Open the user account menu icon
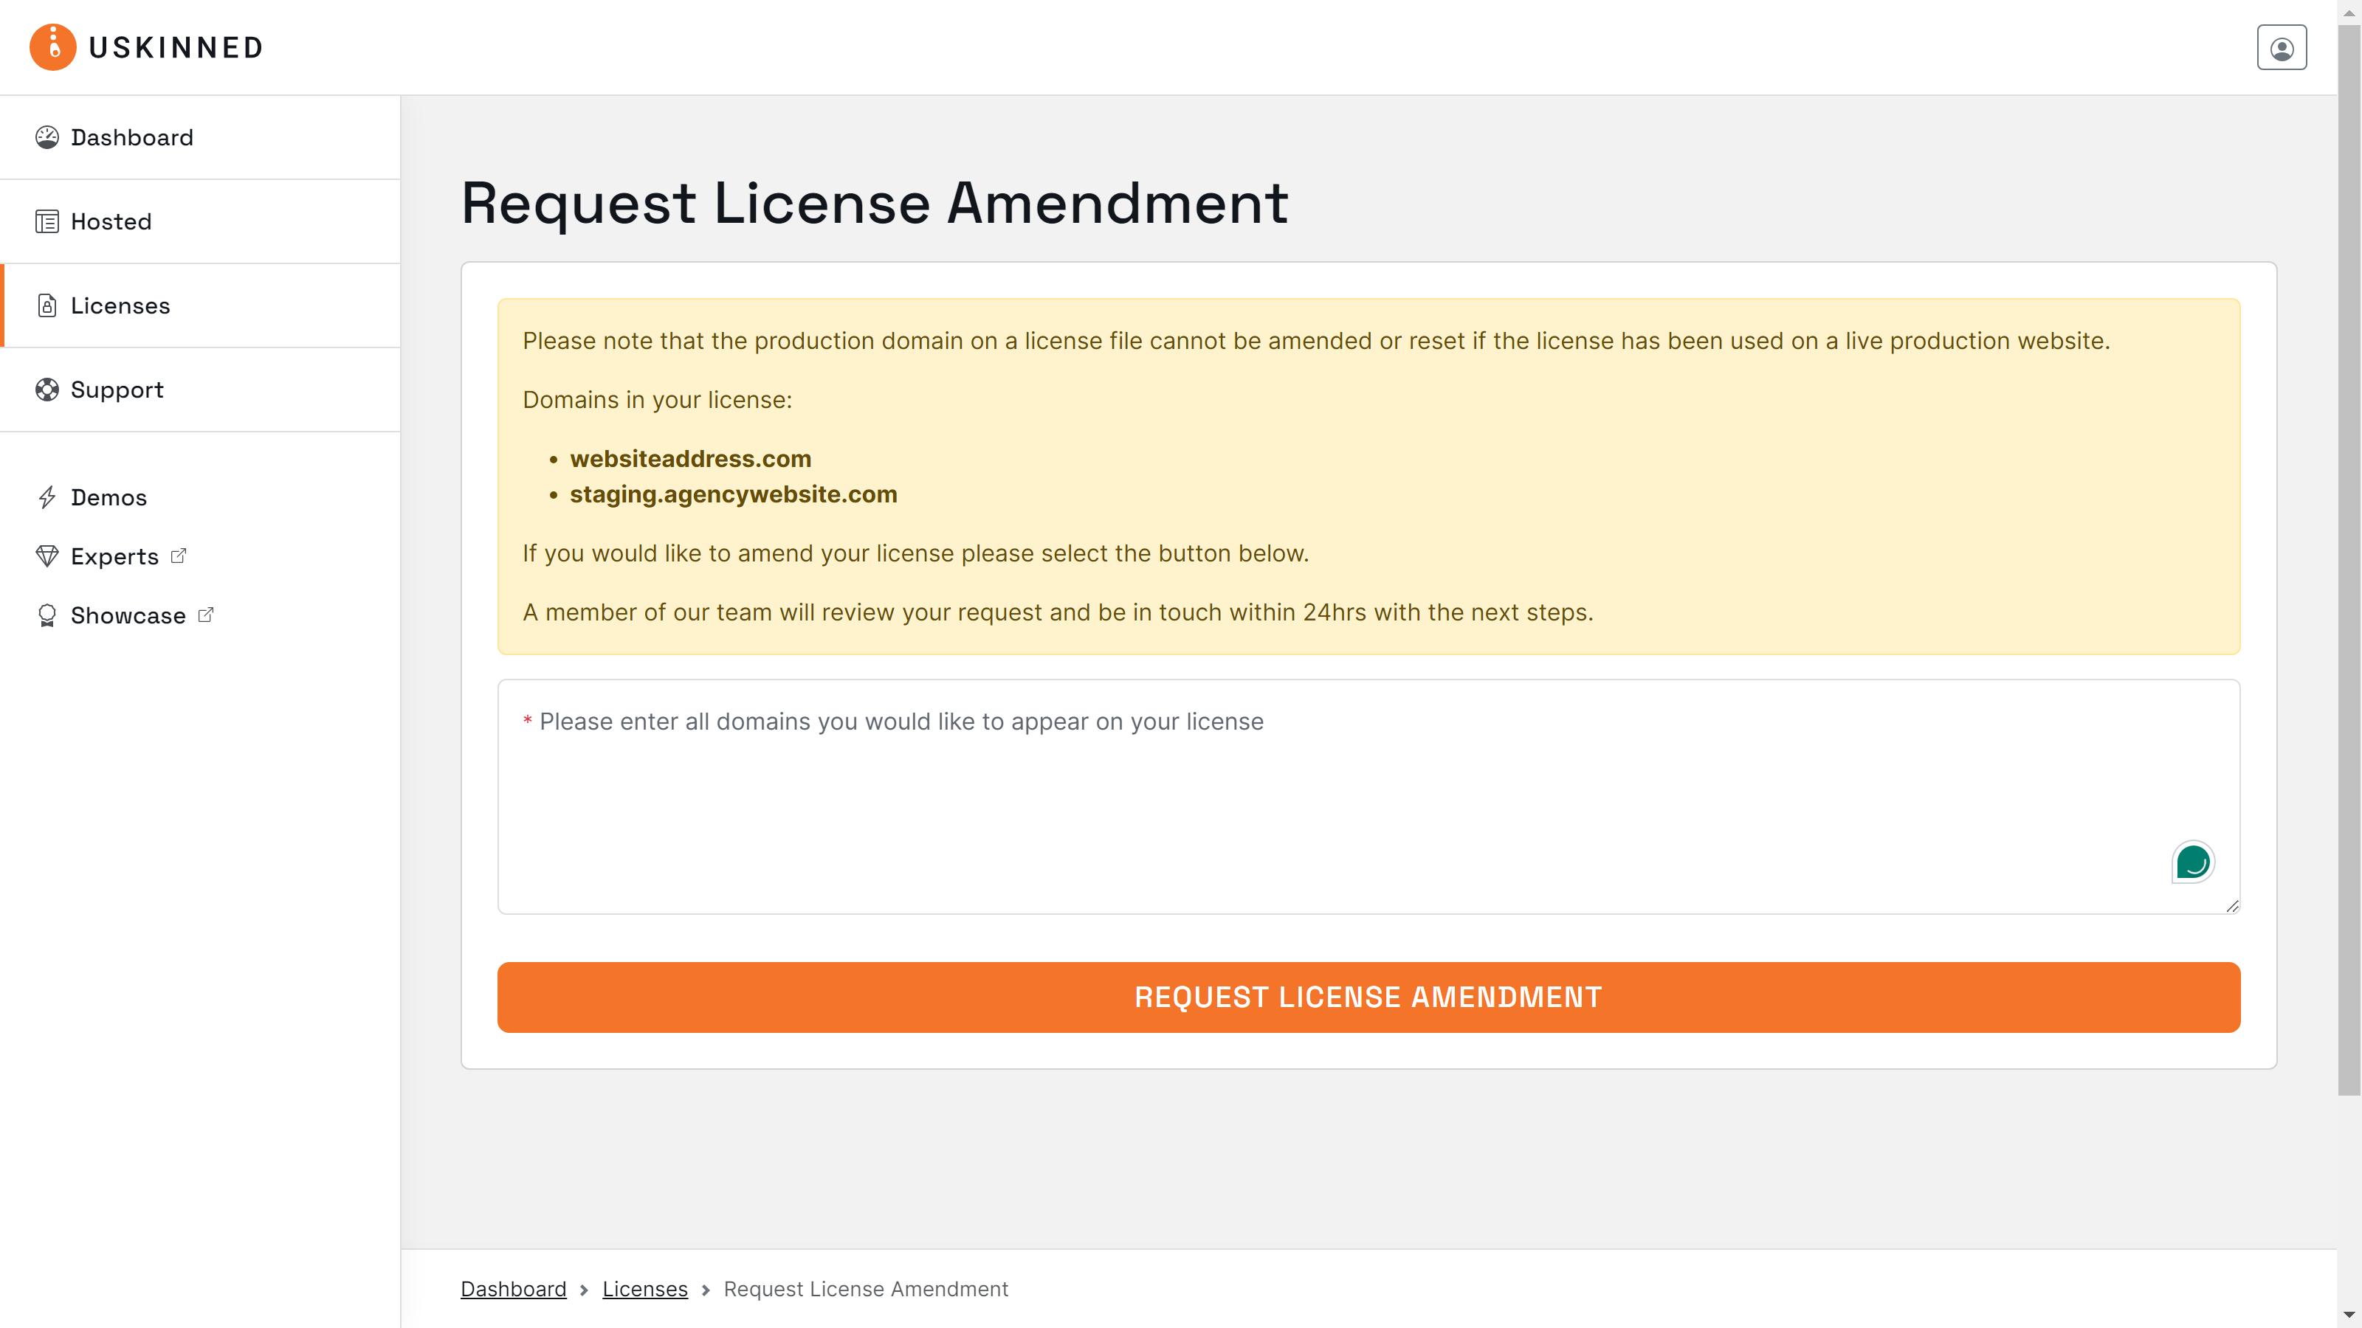Screen dimensions: 2362x1328 pos(2282,46)
